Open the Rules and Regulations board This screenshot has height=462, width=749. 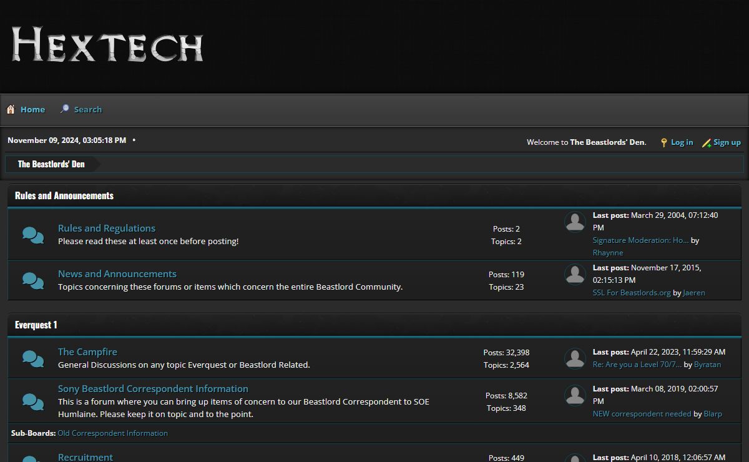pyautogui.click(x=107, y=229)
